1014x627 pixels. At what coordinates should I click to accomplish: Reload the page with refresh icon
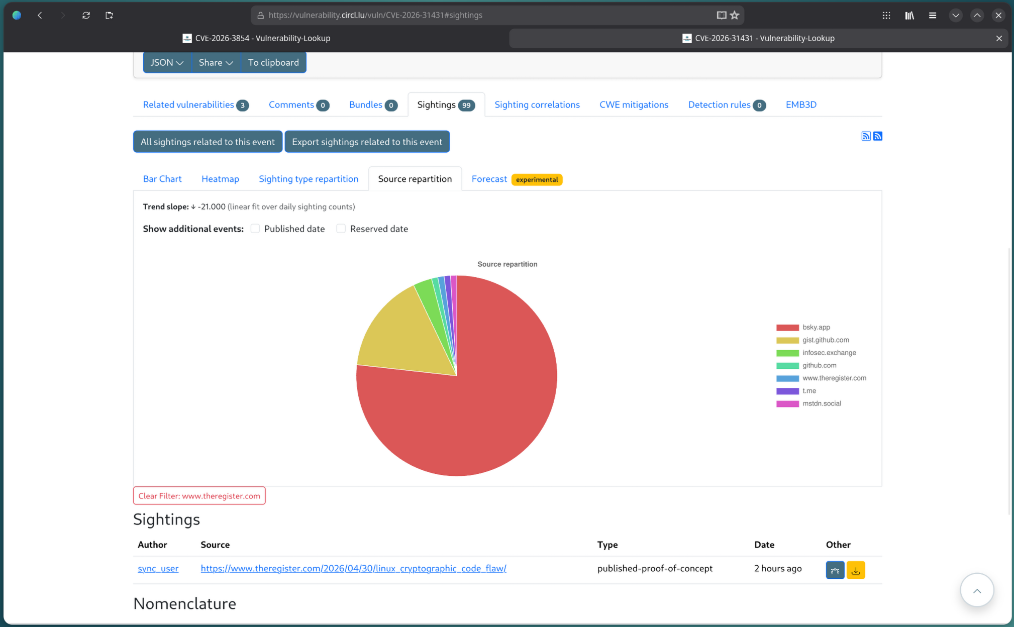point(86,15)
